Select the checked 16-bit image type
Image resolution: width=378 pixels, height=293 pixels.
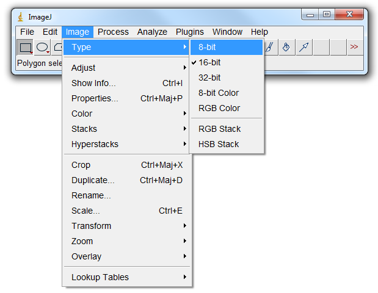[x=209, y=62]
